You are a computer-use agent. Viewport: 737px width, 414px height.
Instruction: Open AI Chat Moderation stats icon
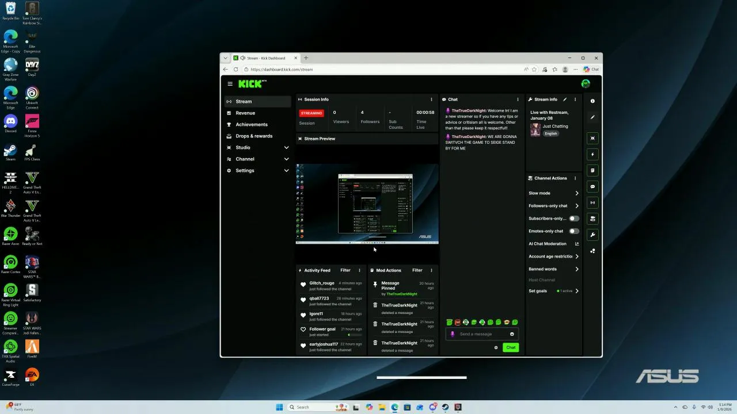click(x=576, y=244)
